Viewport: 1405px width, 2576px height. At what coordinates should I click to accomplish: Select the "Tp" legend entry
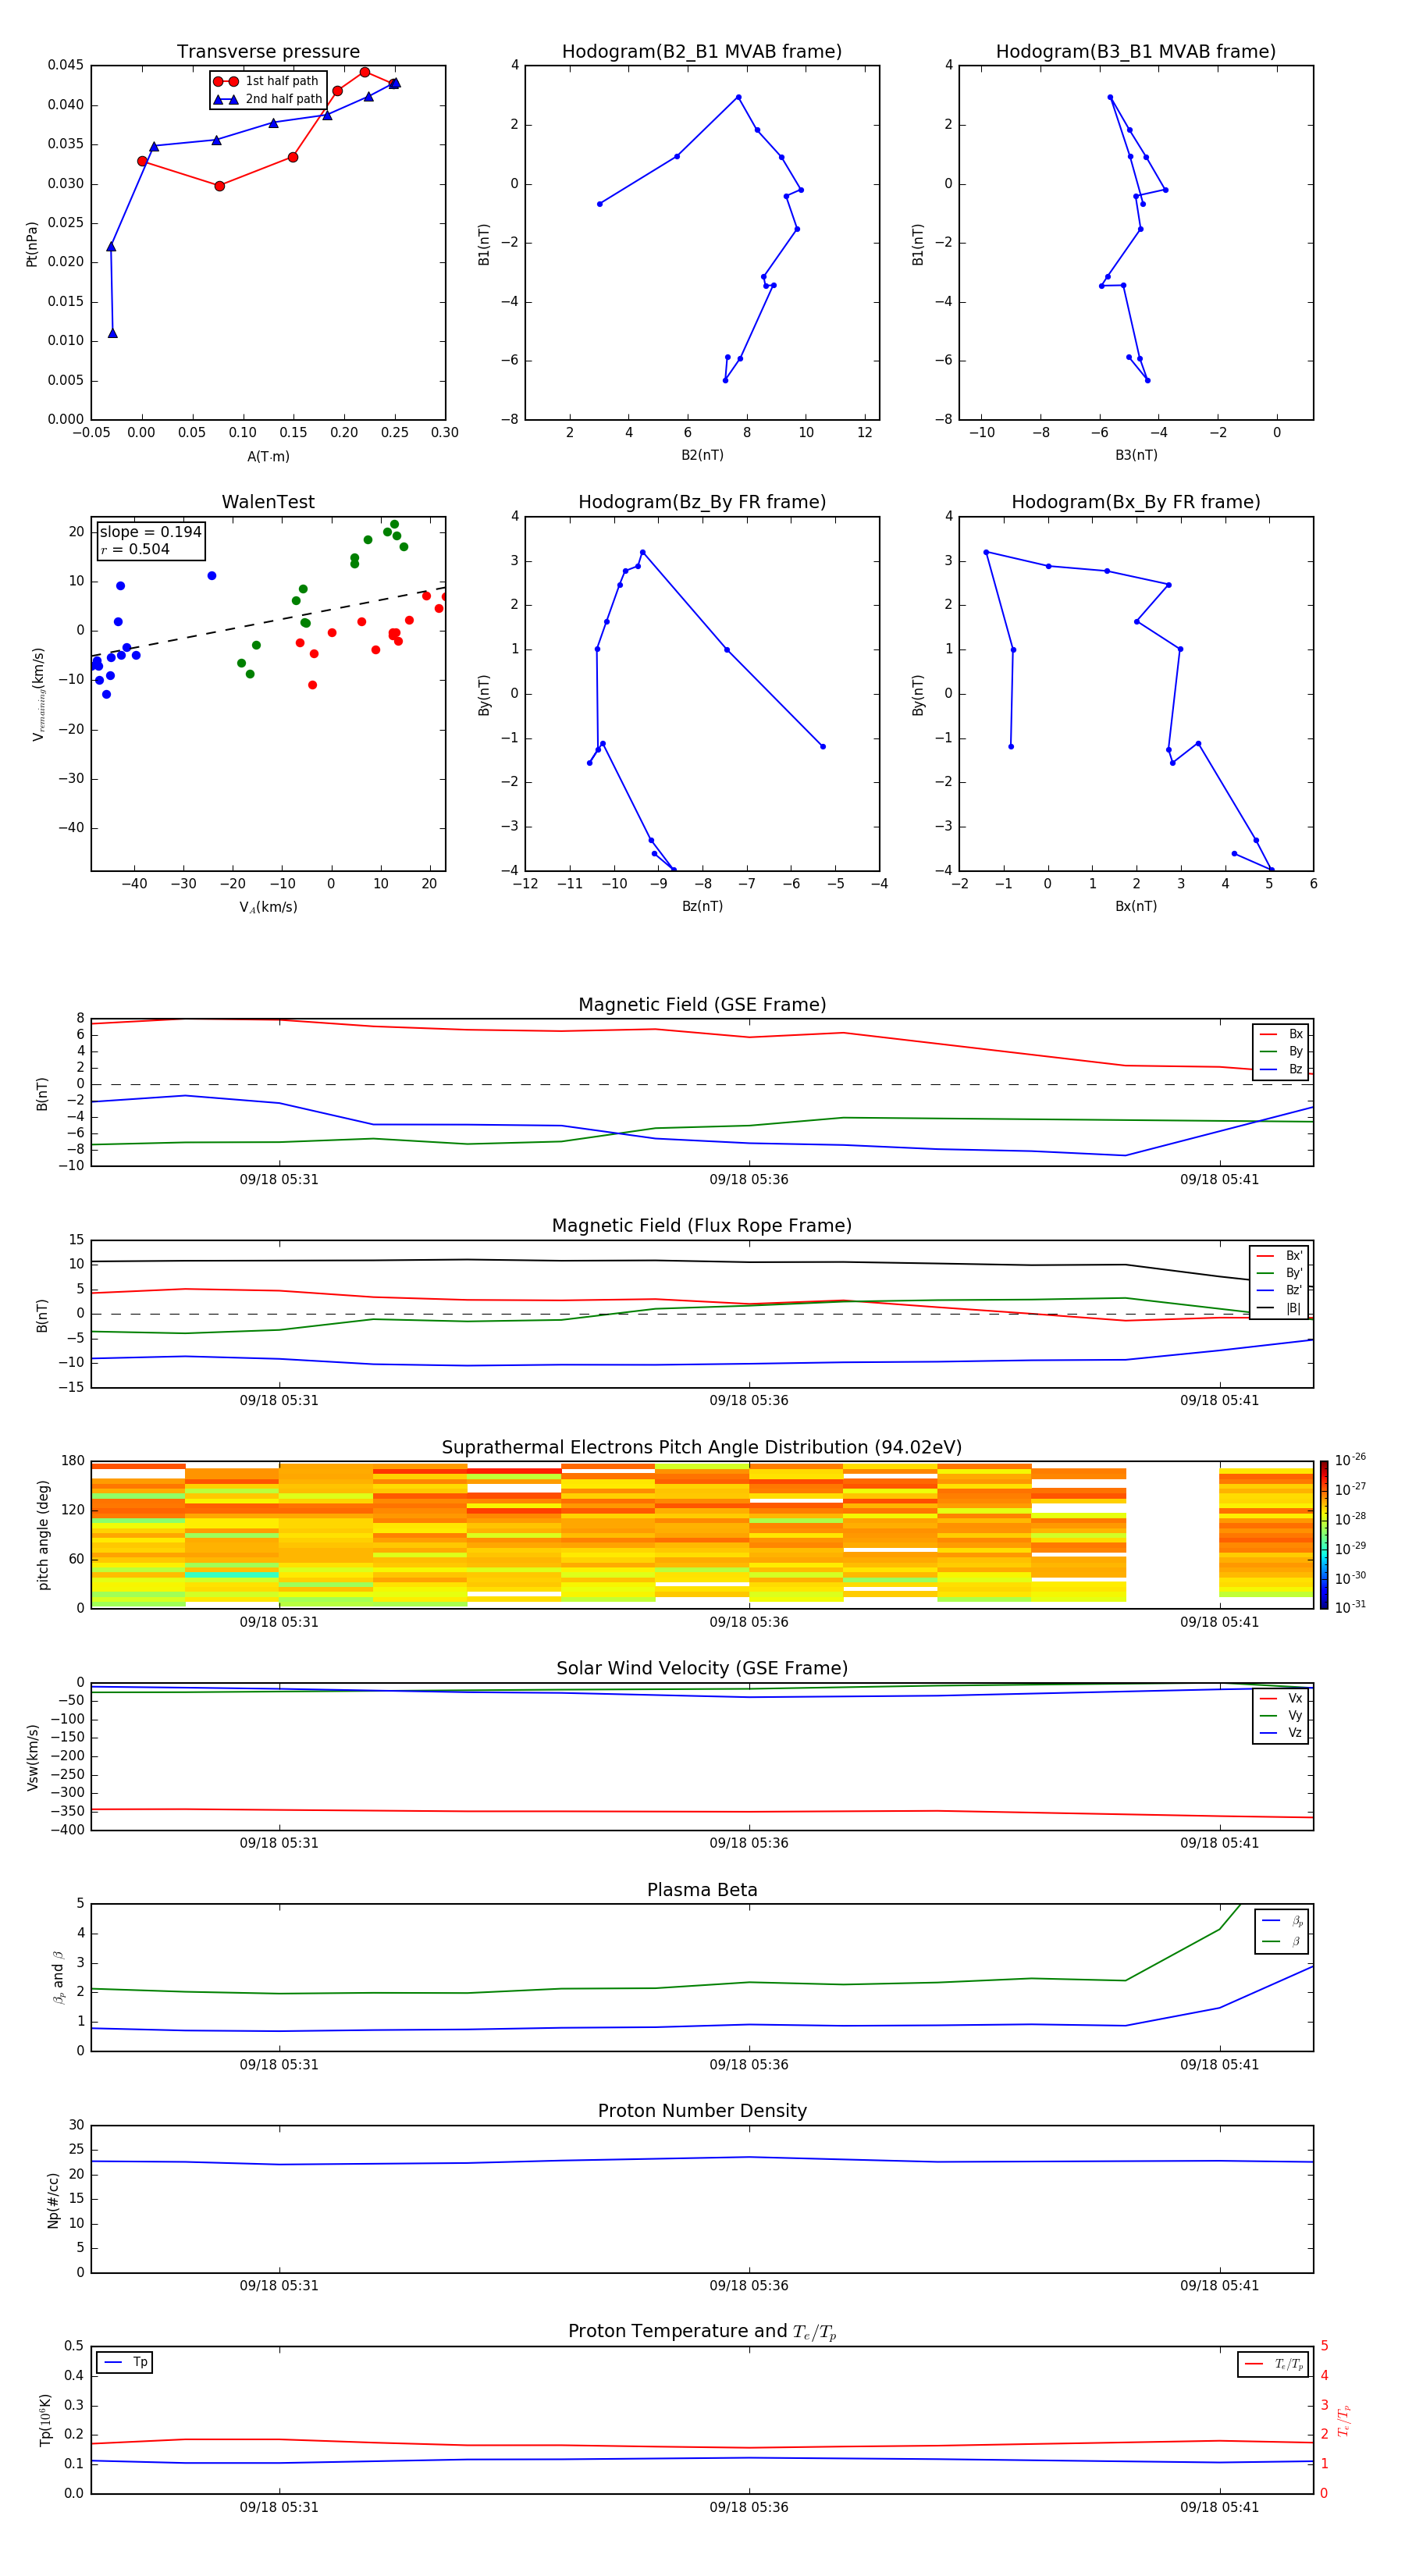[125, 2363]
